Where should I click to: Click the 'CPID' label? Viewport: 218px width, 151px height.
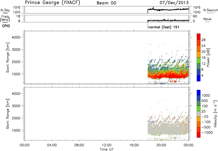tap(6, 26)
